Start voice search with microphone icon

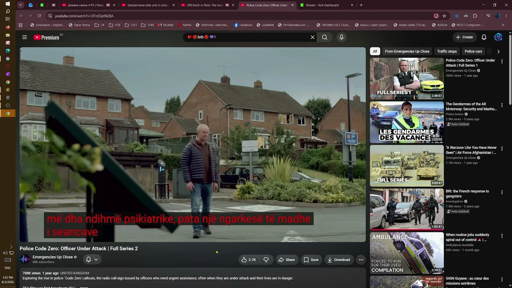click(341, 37)
